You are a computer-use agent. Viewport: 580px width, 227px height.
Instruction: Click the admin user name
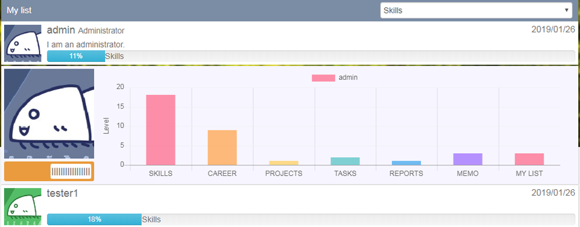point(61,30)
